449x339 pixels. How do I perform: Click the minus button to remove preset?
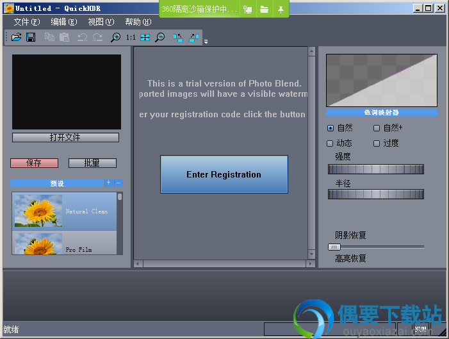tap(118, 183)
